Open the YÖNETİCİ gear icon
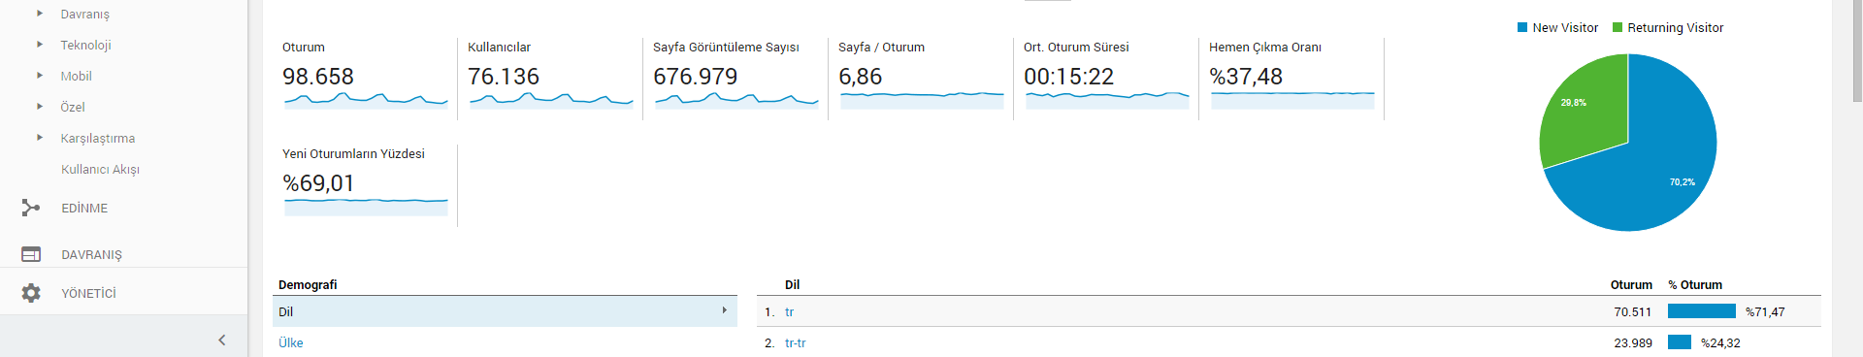 click(31, 293)
